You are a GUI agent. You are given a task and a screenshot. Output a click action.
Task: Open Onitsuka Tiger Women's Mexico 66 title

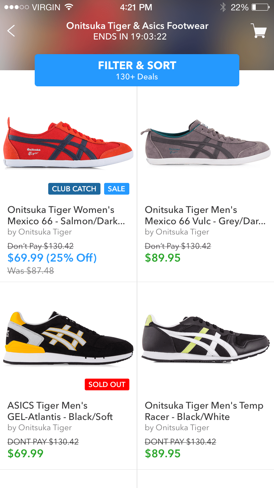click(66, 215)
